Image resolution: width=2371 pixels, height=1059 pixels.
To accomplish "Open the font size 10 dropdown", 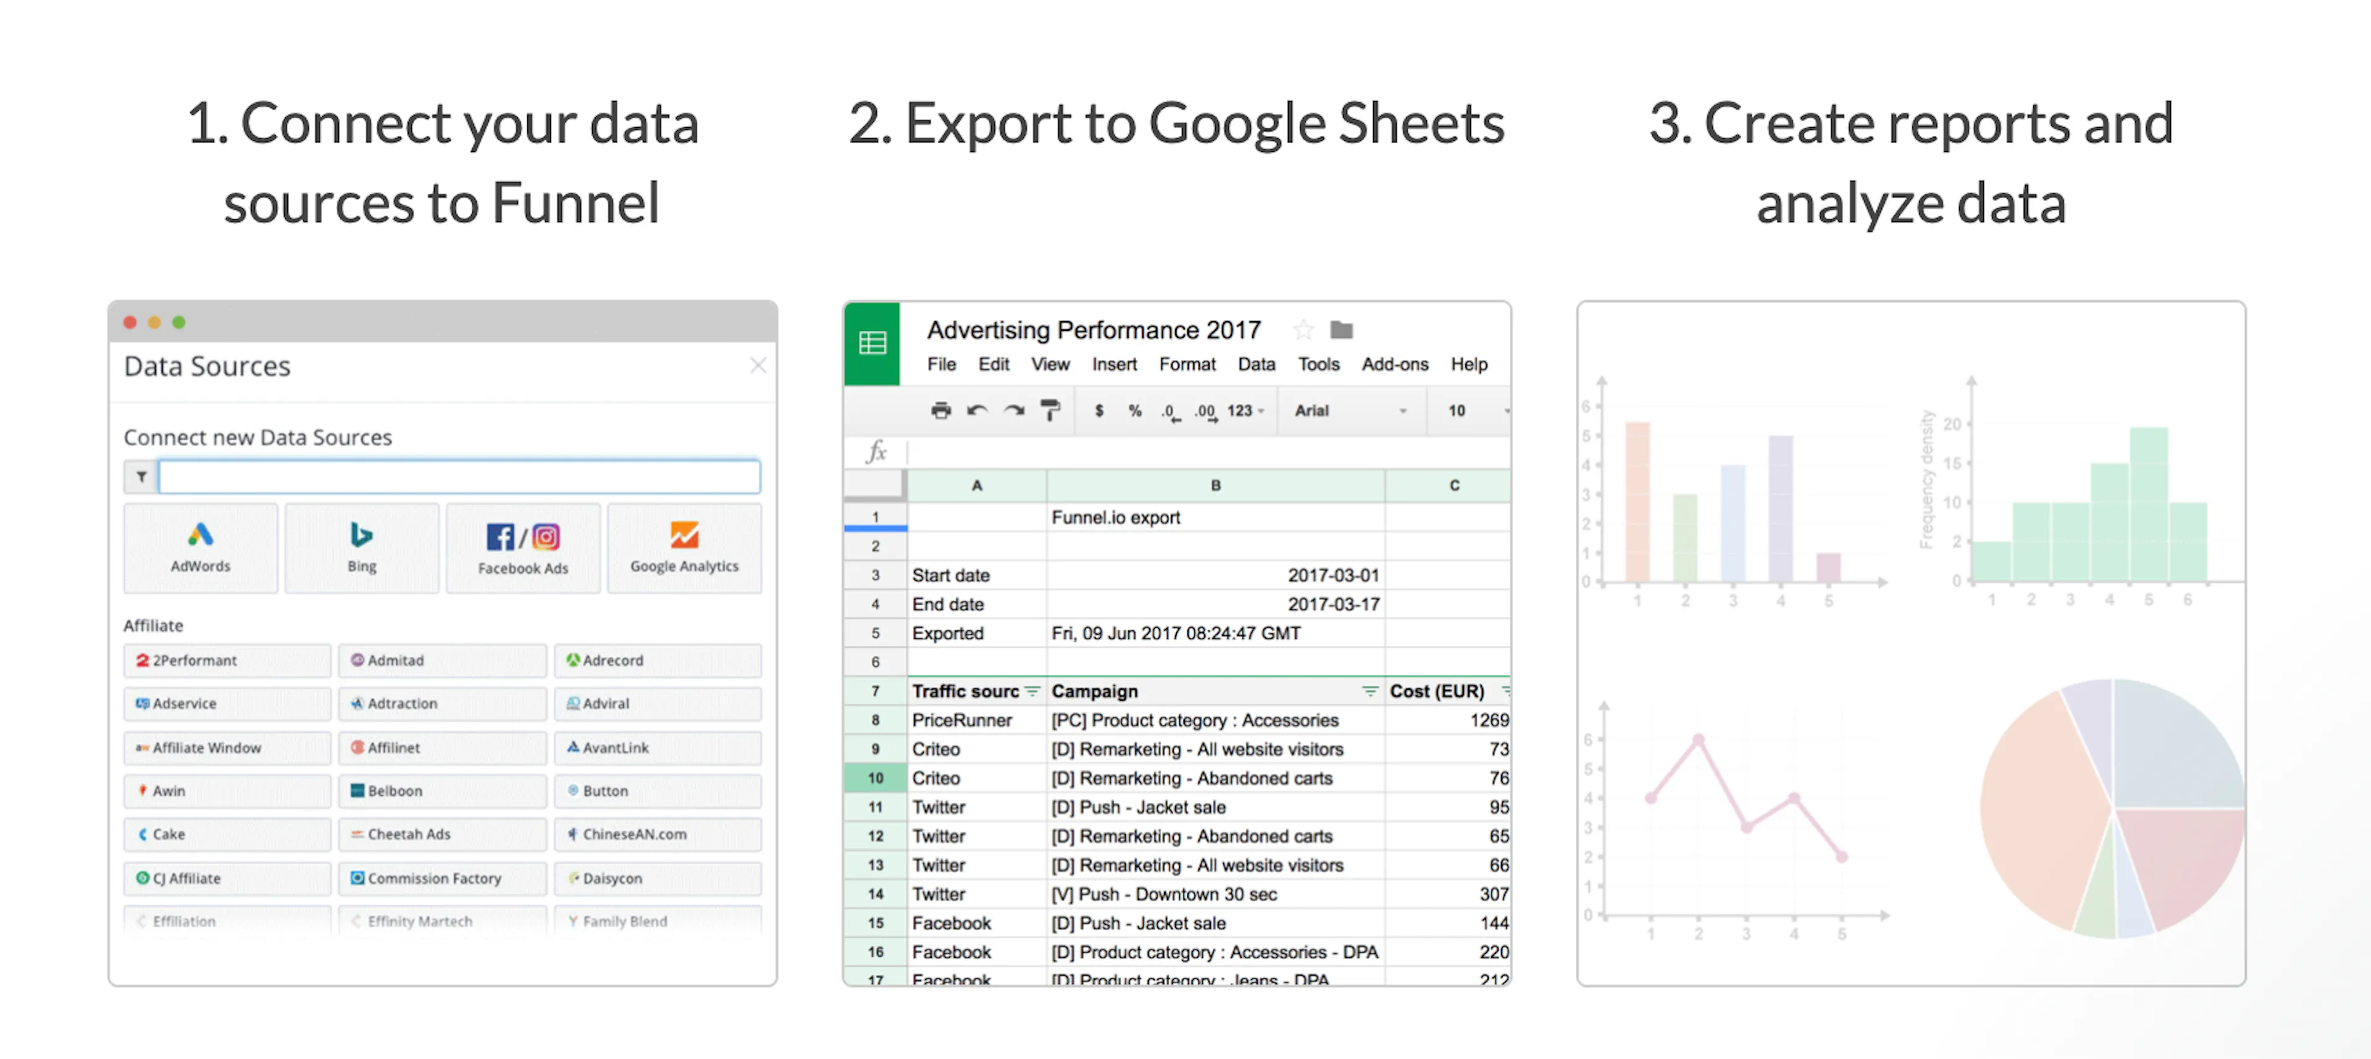I will (x=1478, y=411).
